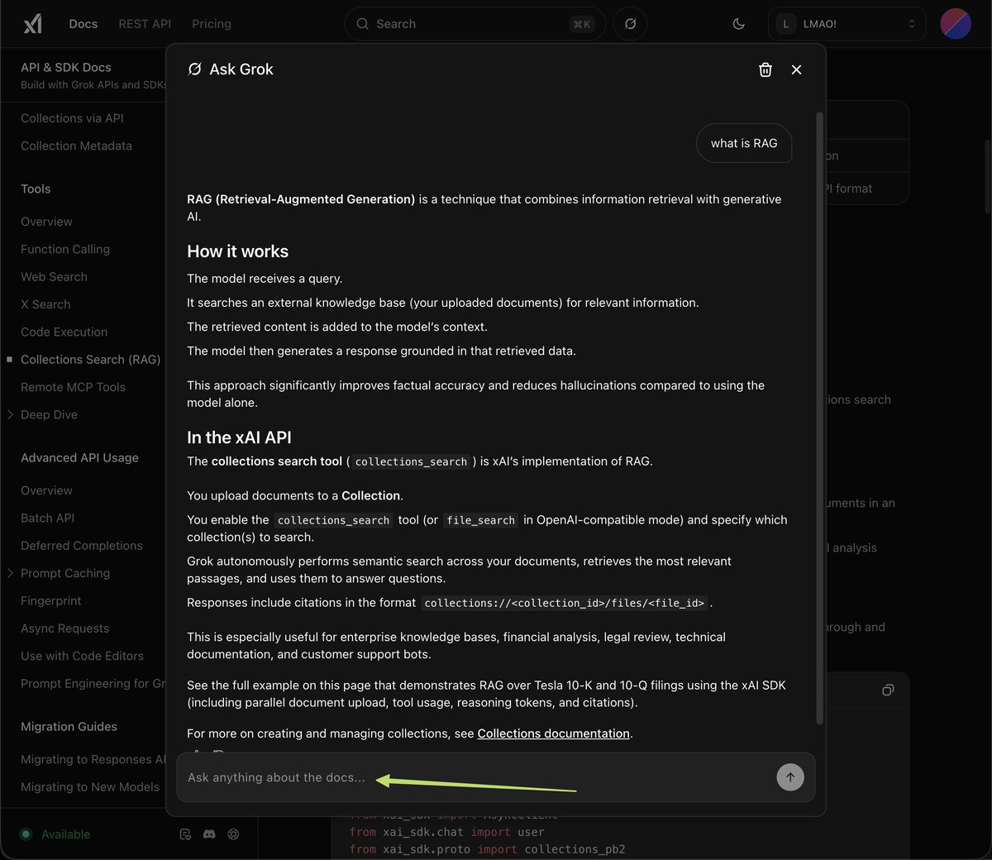The image size is (992, 860).
Task: Select Collections Search (RAG) in sidebar
Action: tap(90, 360)
